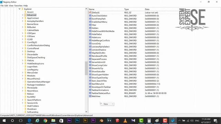Click the (Default) string value icon
The width and height of the screenshot is (221, 124).
[90, 12]
